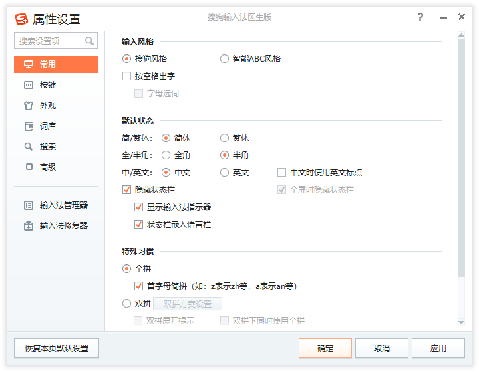The image size is (479, 372).
Task: Switch to the 按键 settings tab
Action: [56, 85]
